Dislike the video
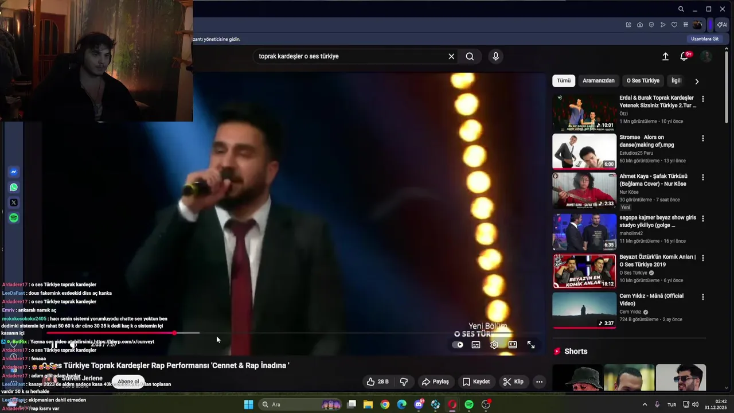 point(404,381)
